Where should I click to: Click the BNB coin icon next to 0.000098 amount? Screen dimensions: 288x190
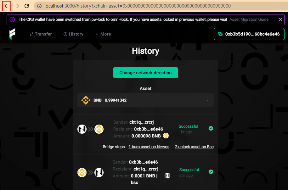(x=166, y=136)
